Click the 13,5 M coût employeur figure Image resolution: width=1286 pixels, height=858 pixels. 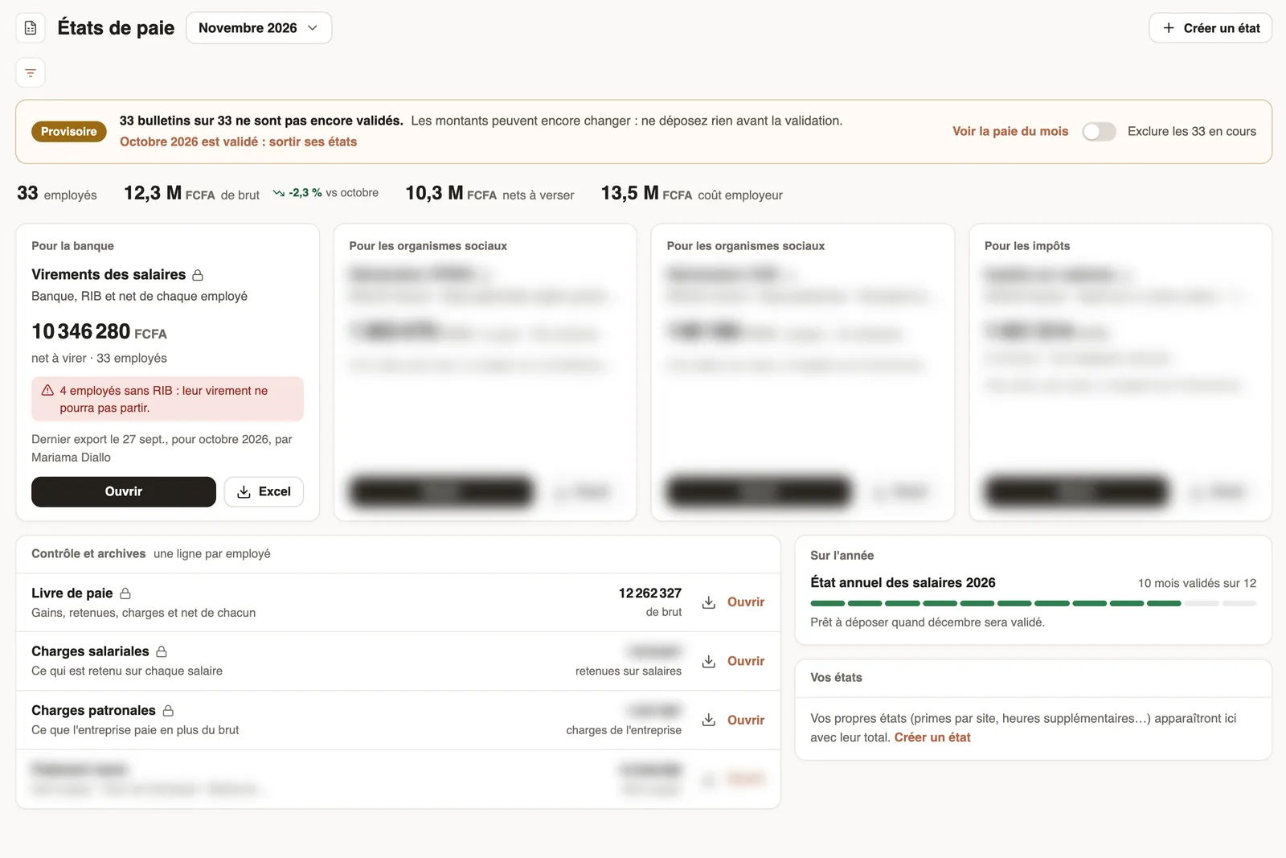(x=691, y=194)
